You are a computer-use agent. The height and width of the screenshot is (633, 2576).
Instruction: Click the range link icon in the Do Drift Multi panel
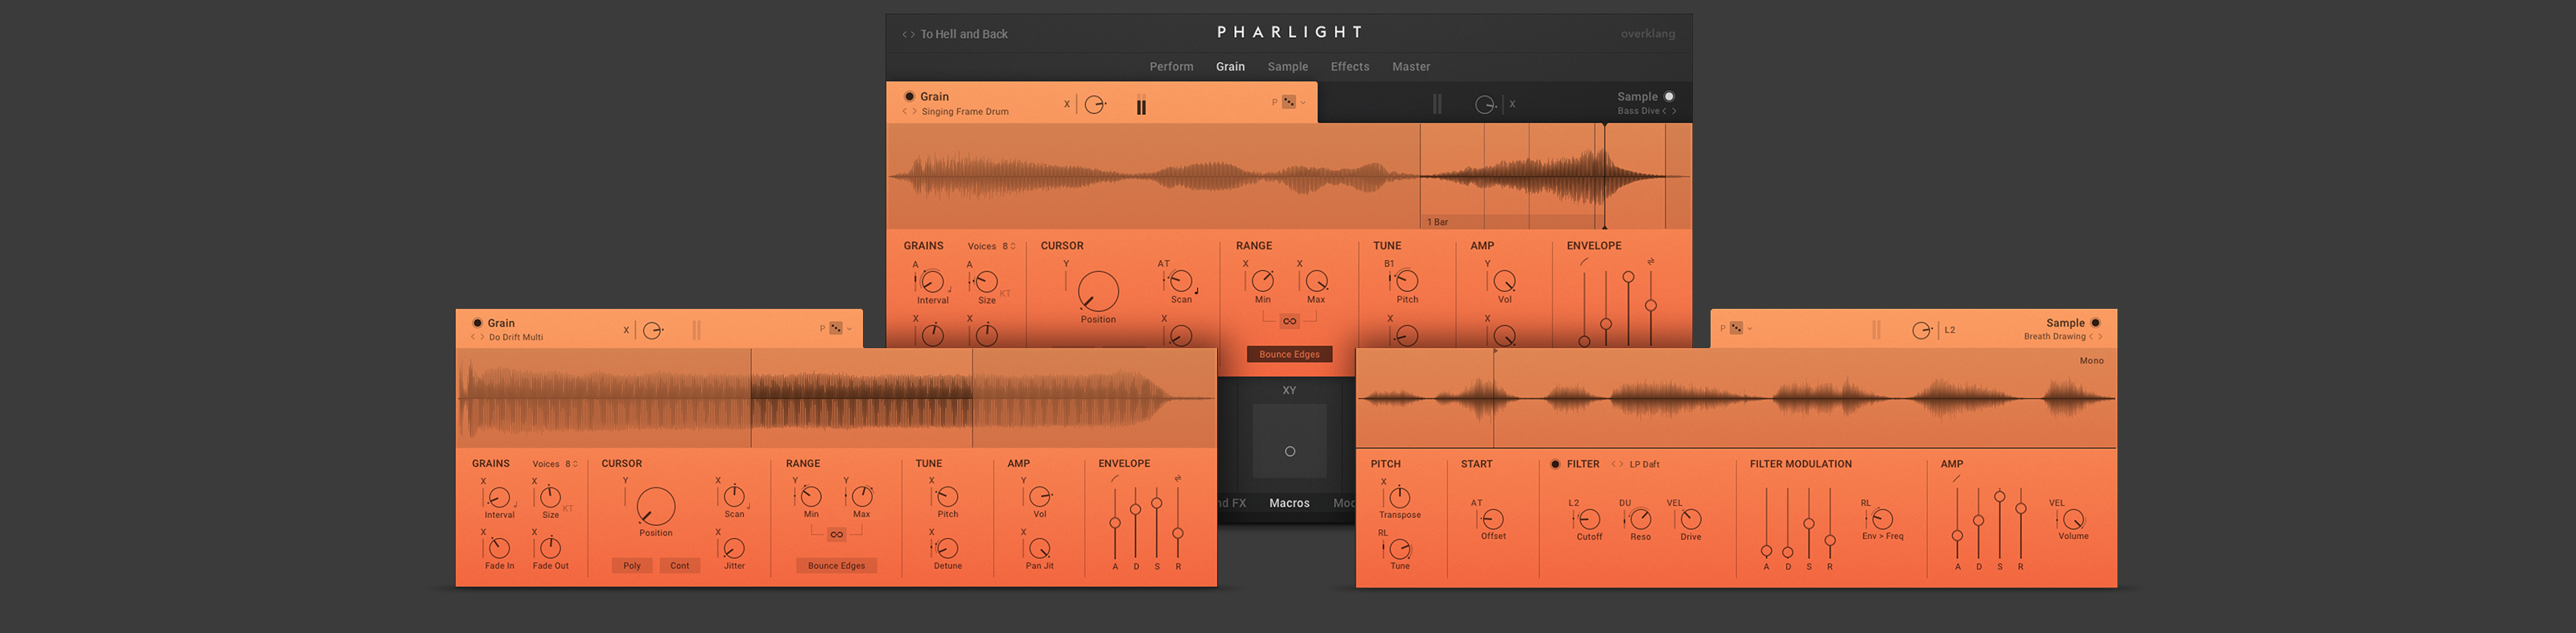coord(837,535)
